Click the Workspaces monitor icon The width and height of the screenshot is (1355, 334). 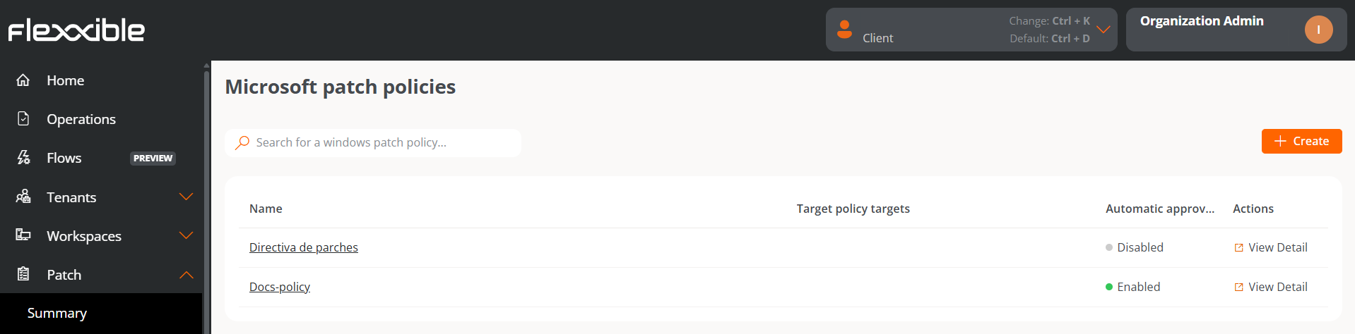tap(23, 235)
